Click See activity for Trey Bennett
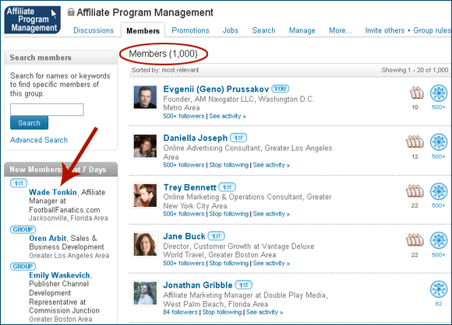This screenshot has height=325, width=452. [x=271, y=214]
